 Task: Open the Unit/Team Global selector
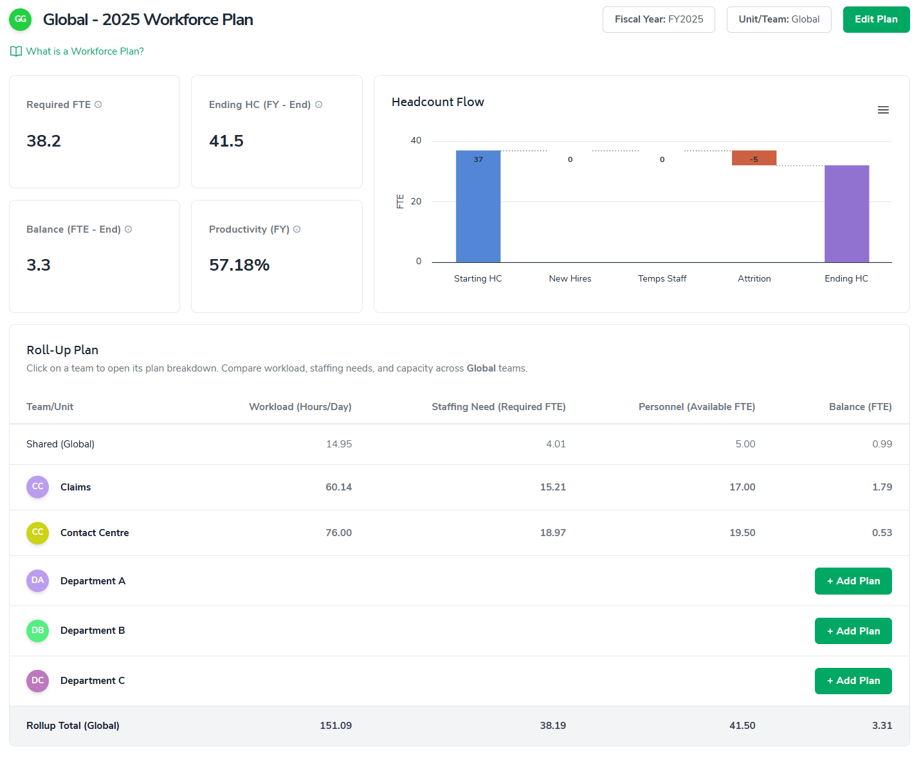(778, 19)
